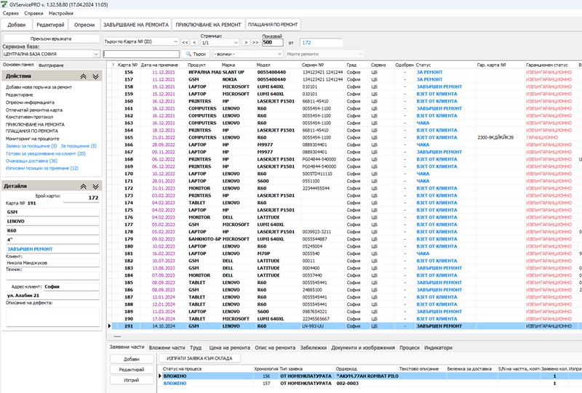Click ПРИКЛЮЧВАНЕ НА РЕМОНТ toolbar button

tap(208, 25)
